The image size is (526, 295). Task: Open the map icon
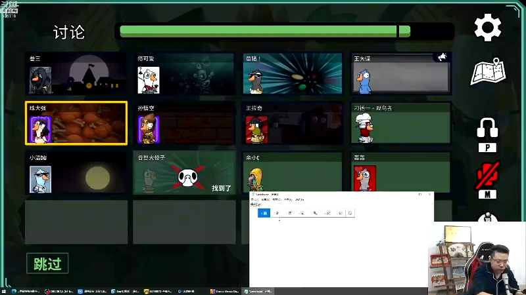coord(489,71)
